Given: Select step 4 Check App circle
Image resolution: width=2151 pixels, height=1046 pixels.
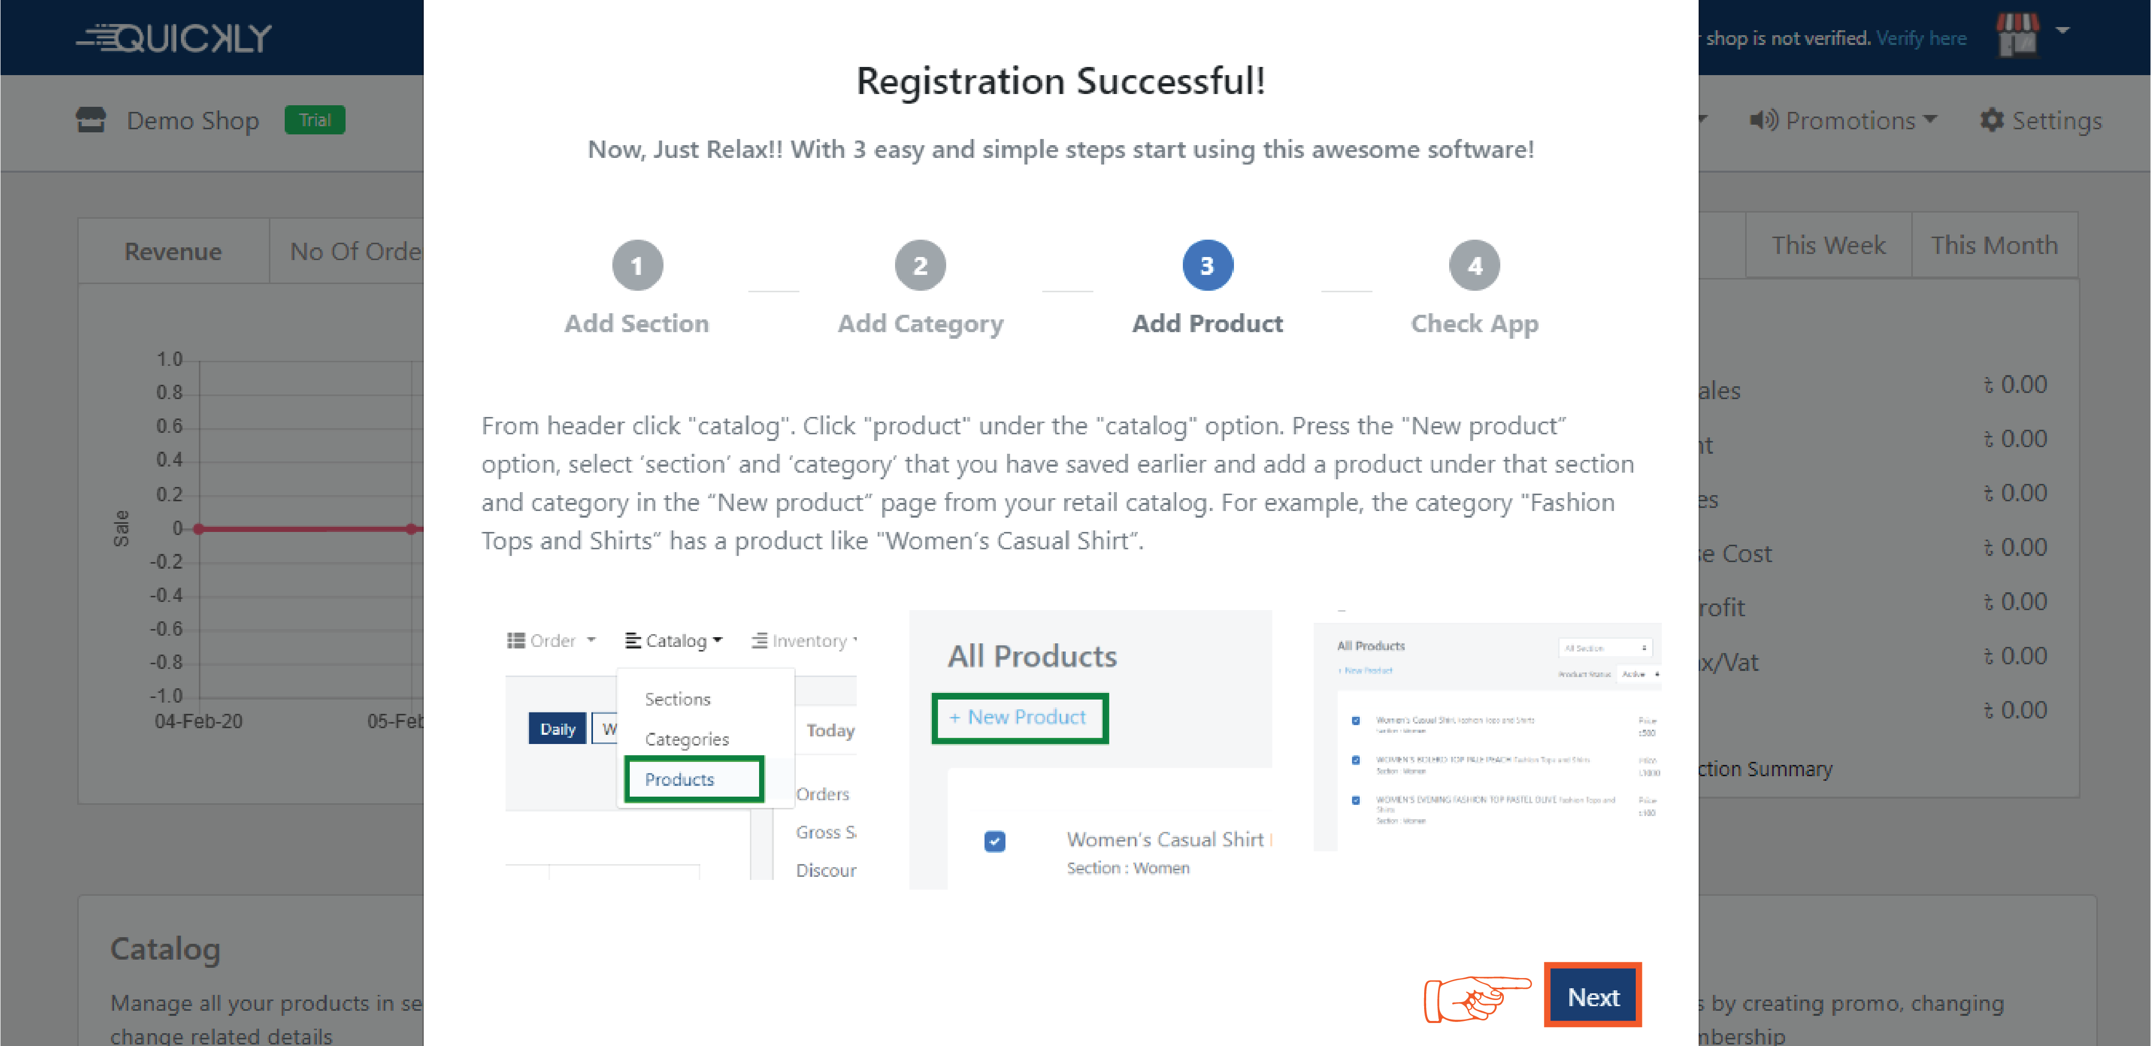Looking at the screenshot, I should pyautogui.click(x=1474, y=266).
